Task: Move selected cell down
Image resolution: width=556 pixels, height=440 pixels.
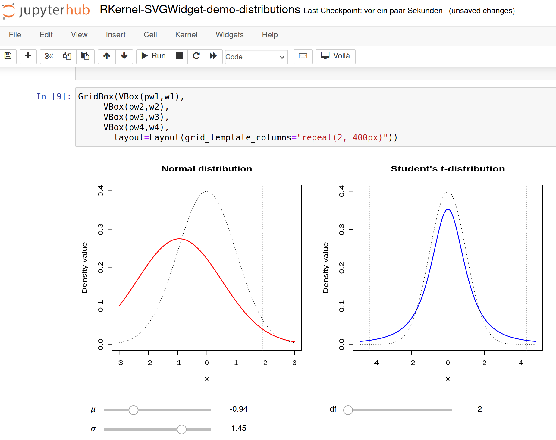Action: pyautogui.click(x=124, y=56)
